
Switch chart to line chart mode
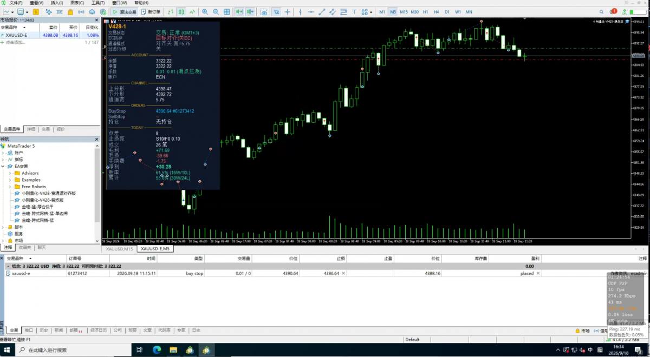coord(192,11)
